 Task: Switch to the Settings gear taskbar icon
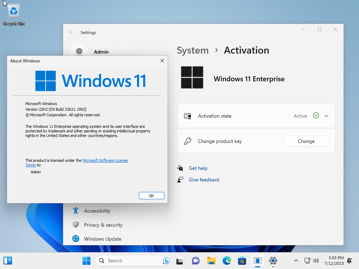point(273,261)
